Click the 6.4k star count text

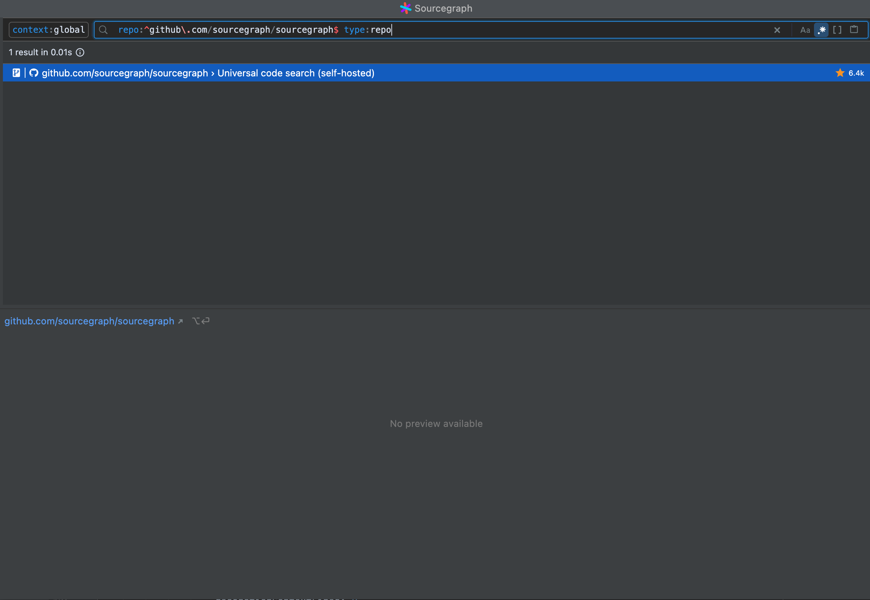(856, 73)
